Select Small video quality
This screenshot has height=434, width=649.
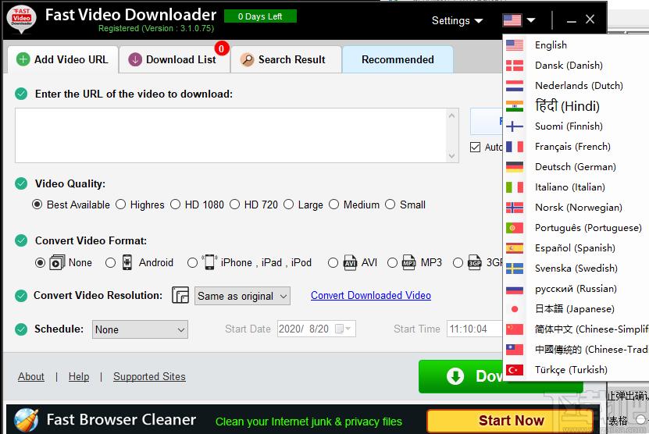pos(390,205)
